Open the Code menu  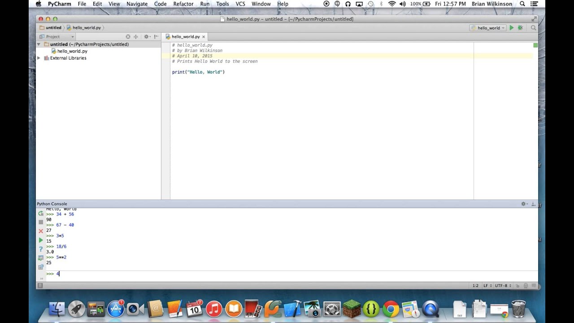tap(161, 4)
